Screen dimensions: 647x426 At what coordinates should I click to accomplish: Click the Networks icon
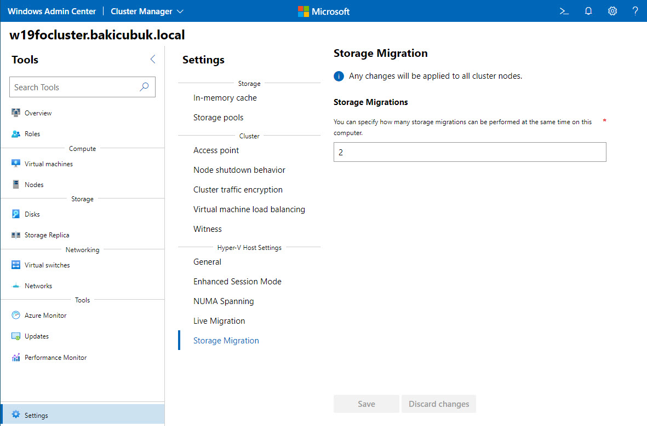point(16,285)
